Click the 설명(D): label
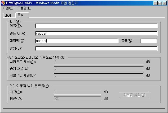The image size is (168, 113). click(x=16, y=48)
